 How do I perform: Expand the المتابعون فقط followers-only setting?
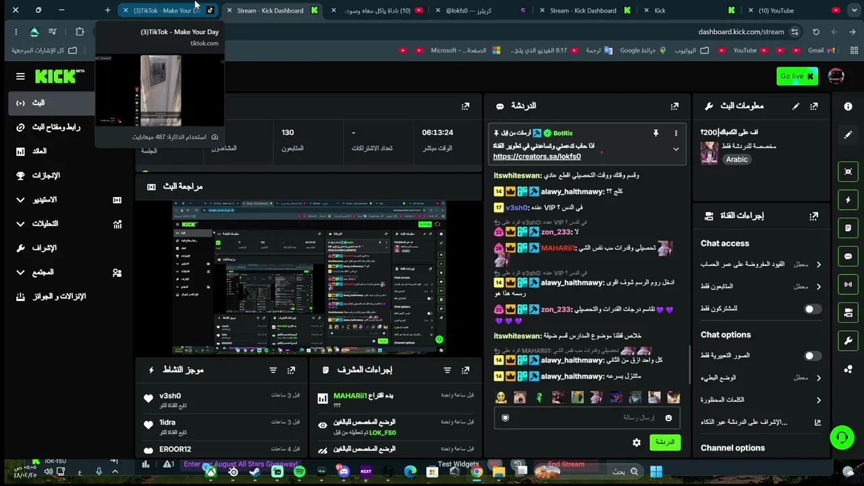pos(760,287)
